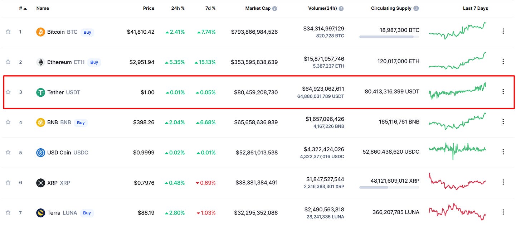The width and height of the screenshot is (521, 226).
Task: Open the USD Coin USDC name link
Action: tap(68, 153)
